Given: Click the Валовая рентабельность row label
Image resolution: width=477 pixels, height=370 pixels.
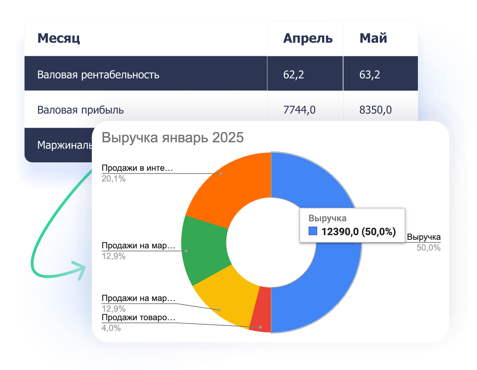Looking at the screenshot, I should click(98, 75).
